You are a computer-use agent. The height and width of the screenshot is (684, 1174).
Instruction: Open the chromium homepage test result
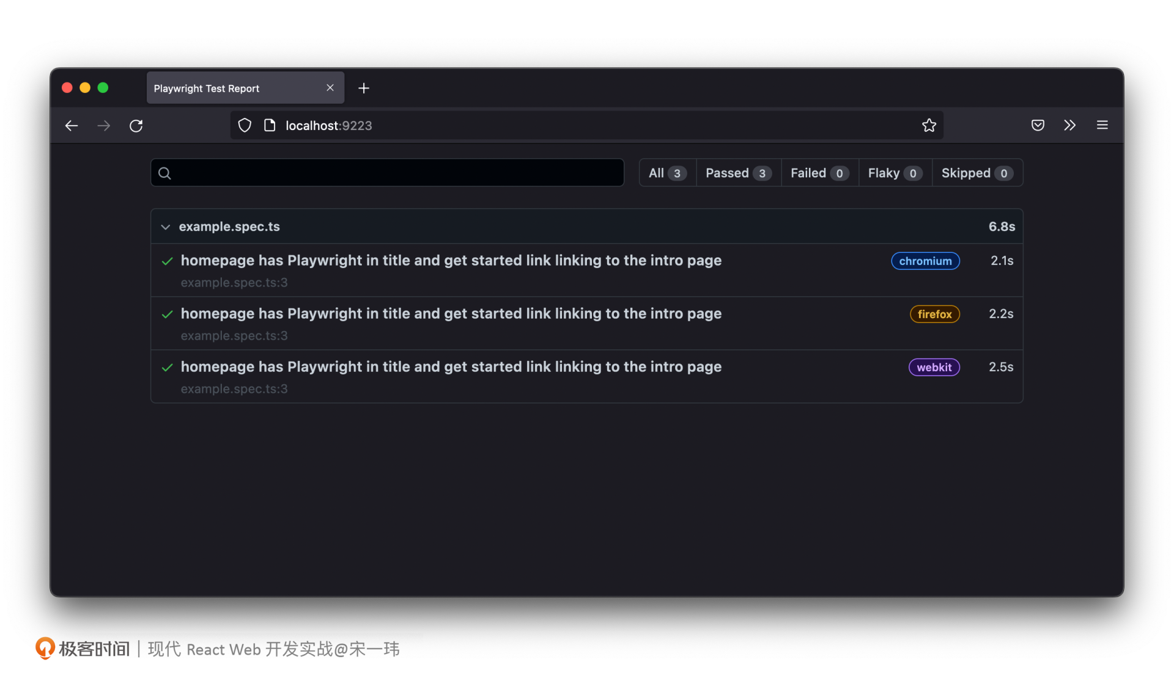(451, 261)
